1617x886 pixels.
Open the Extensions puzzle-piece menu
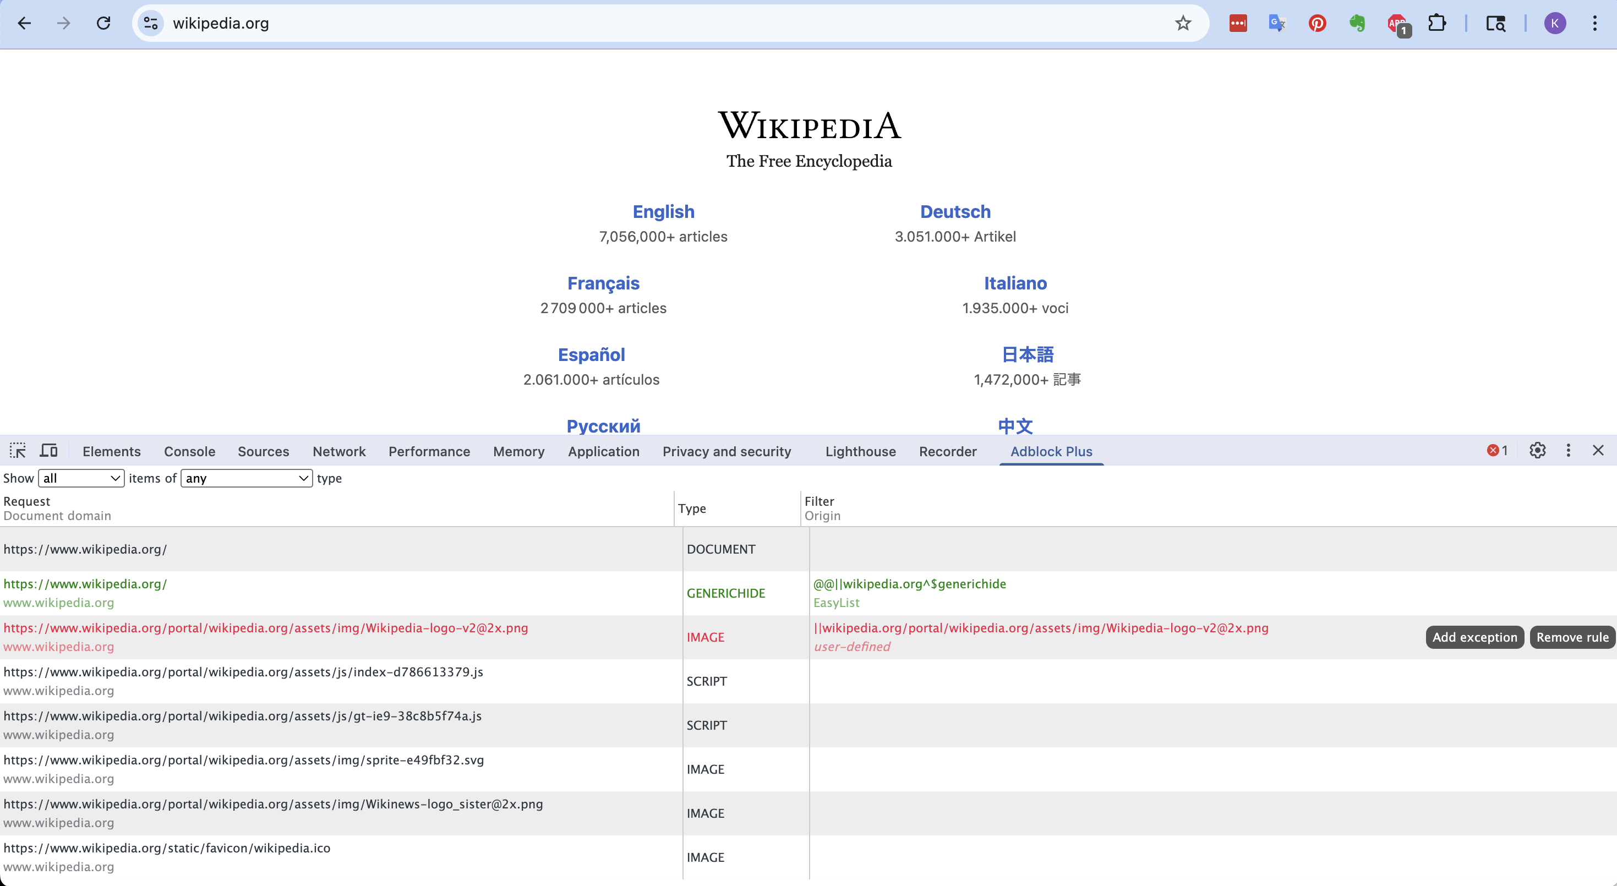click(1437, 24)
